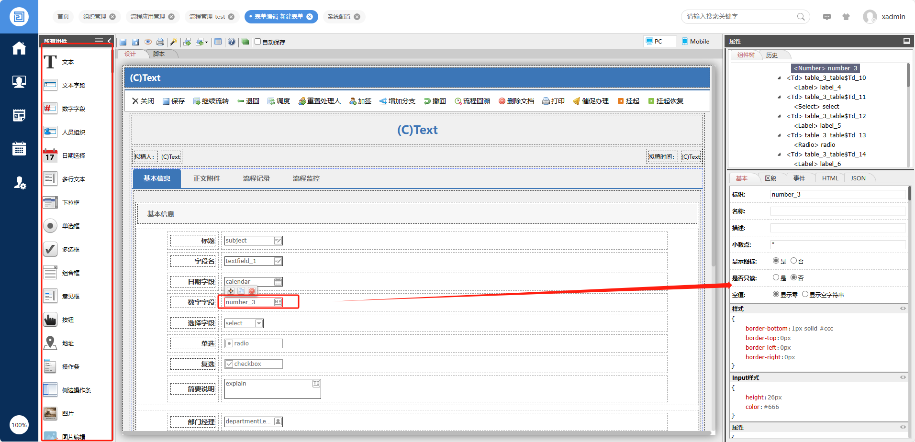
Task: Select the 多选框 checkbox component
Action: tap(50, 249)
